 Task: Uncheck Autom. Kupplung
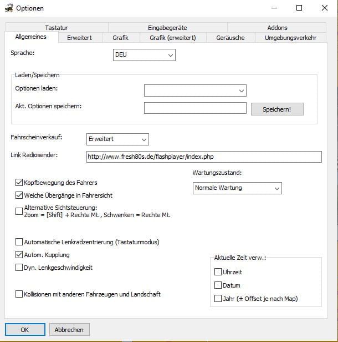tap(19, 255)
